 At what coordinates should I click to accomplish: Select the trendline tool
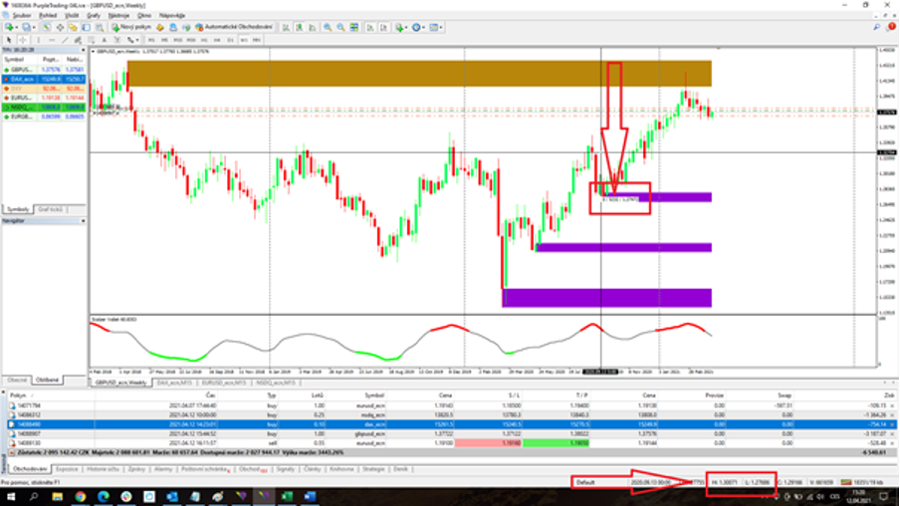tap(65, 40)
